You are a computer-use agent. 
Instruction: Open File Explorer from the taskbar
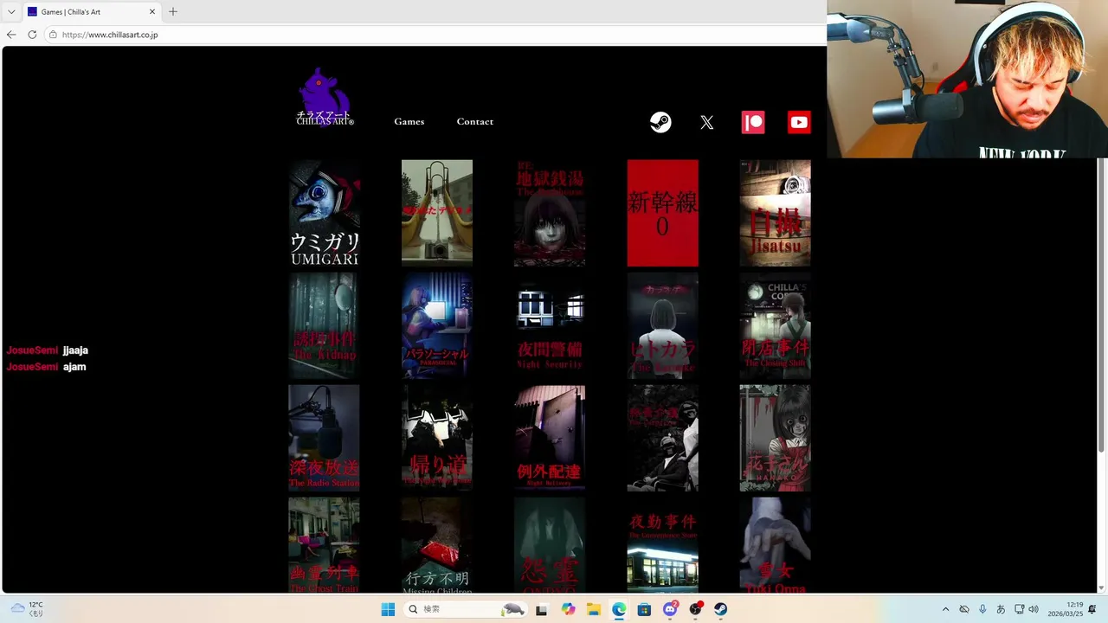tap(593, 609)
